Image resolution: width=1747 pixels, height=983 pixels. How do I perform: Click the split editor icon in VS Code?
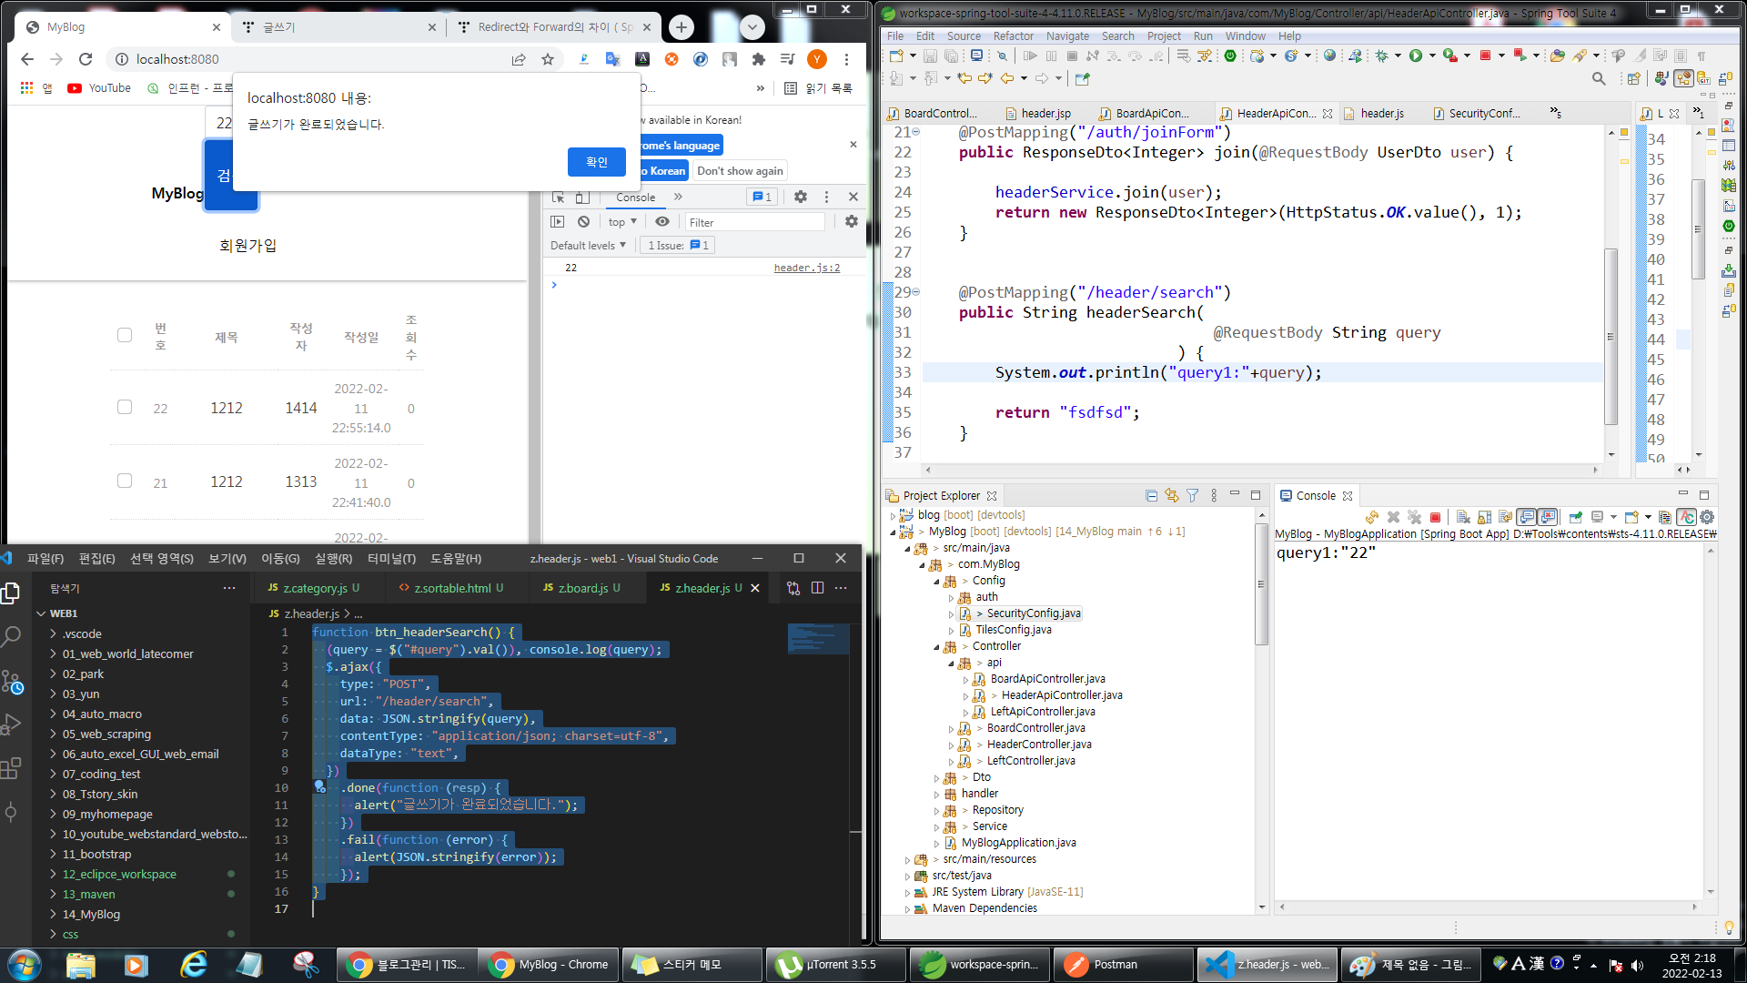tap(817, 588)
